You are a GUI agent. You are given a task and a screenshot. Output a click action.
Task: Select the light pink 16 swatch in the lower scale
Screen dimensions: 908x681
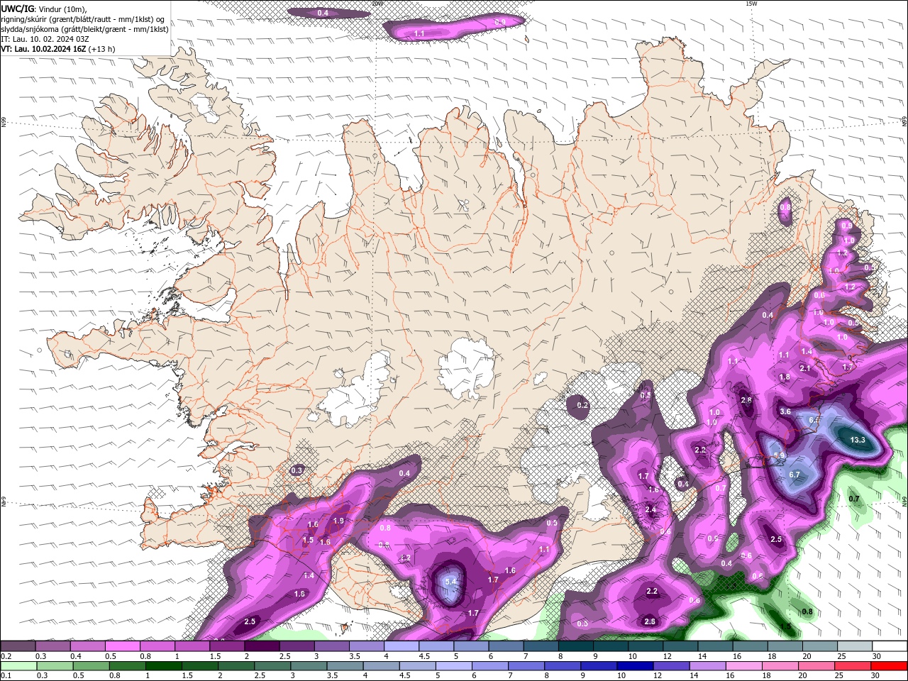coord(743,666)
